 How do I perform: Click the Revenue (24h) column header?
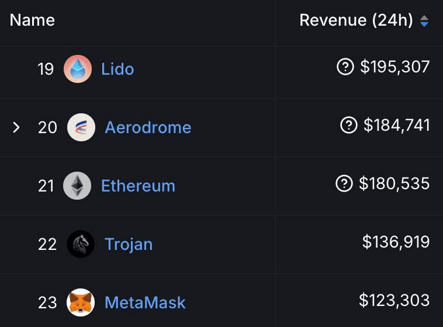pos(356,20)
